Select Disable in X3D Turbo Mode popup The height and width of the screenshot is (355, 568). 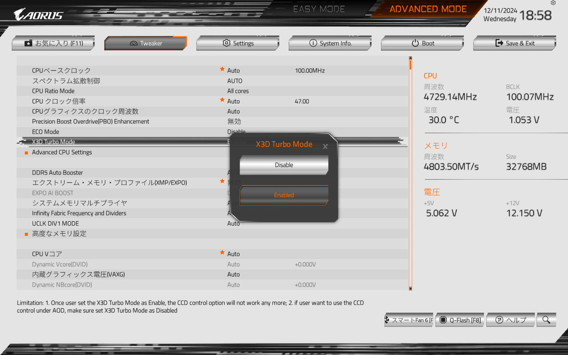point(284,165)
